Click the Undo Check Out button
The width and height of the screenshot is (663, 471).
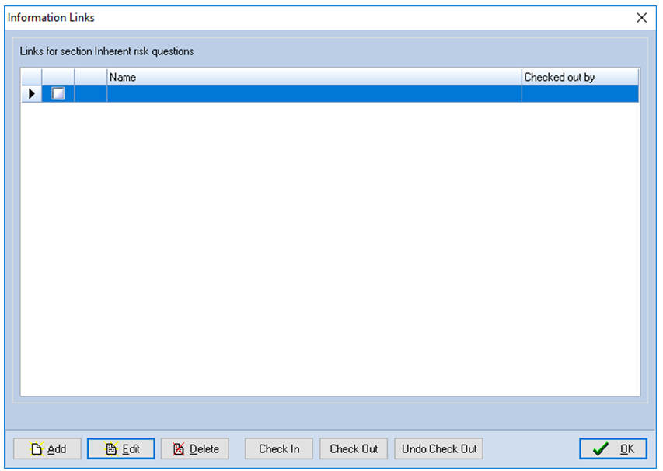439,448
